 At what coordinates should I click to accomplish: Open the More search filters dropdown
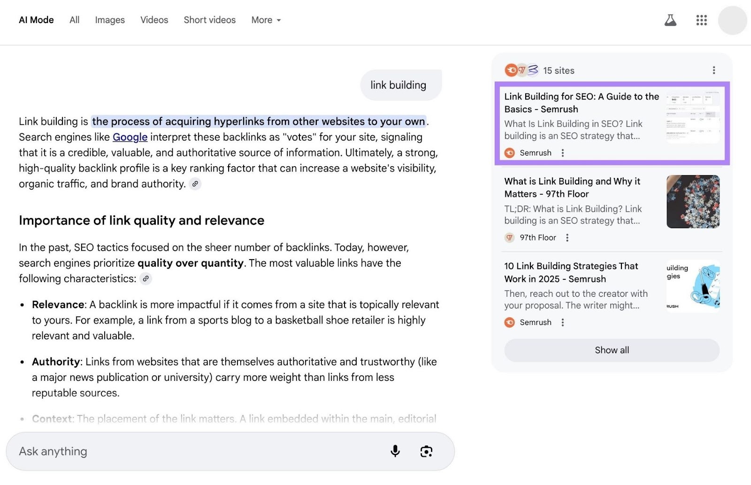click(x=266, y=20)
